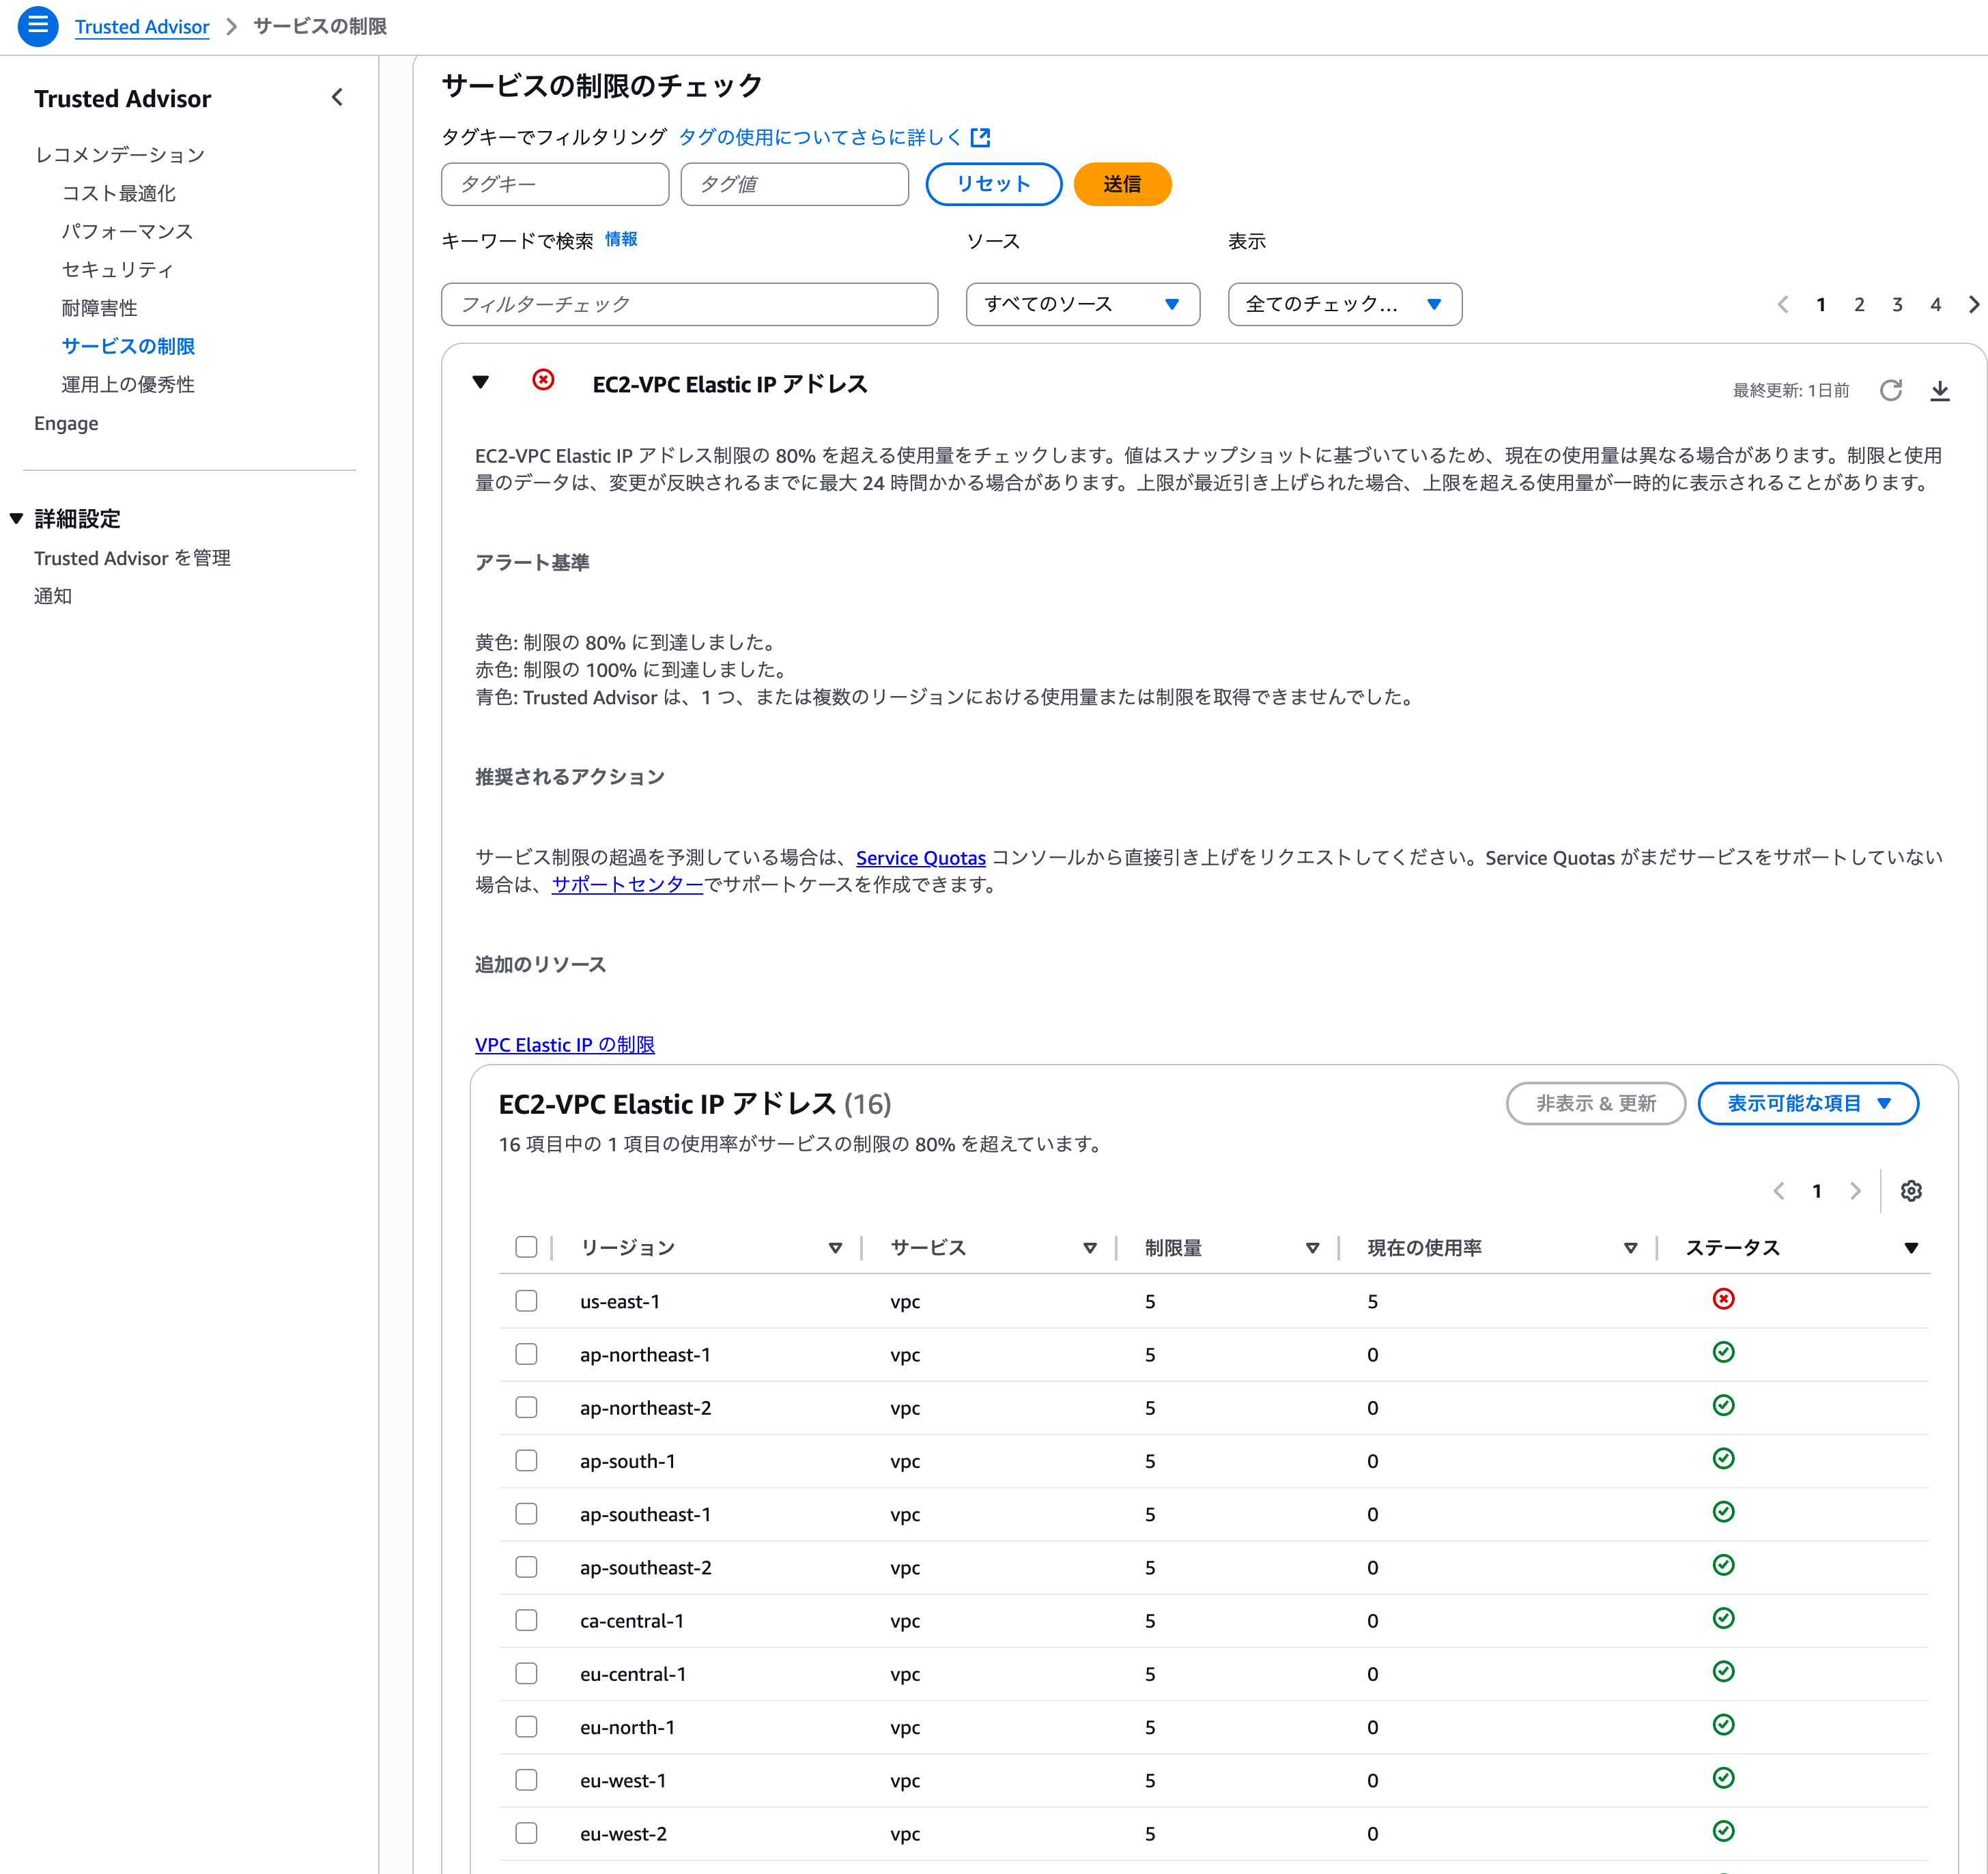Viewport: 1988px width, 1874px height.
Task: Collapse the EC2-VPC Elastic IP アドレス check section
Action: (481, 381)
